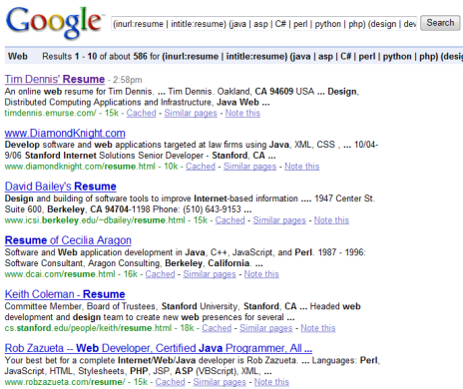Open Similar pages for cs.stanford.edu result

point(266,328)
